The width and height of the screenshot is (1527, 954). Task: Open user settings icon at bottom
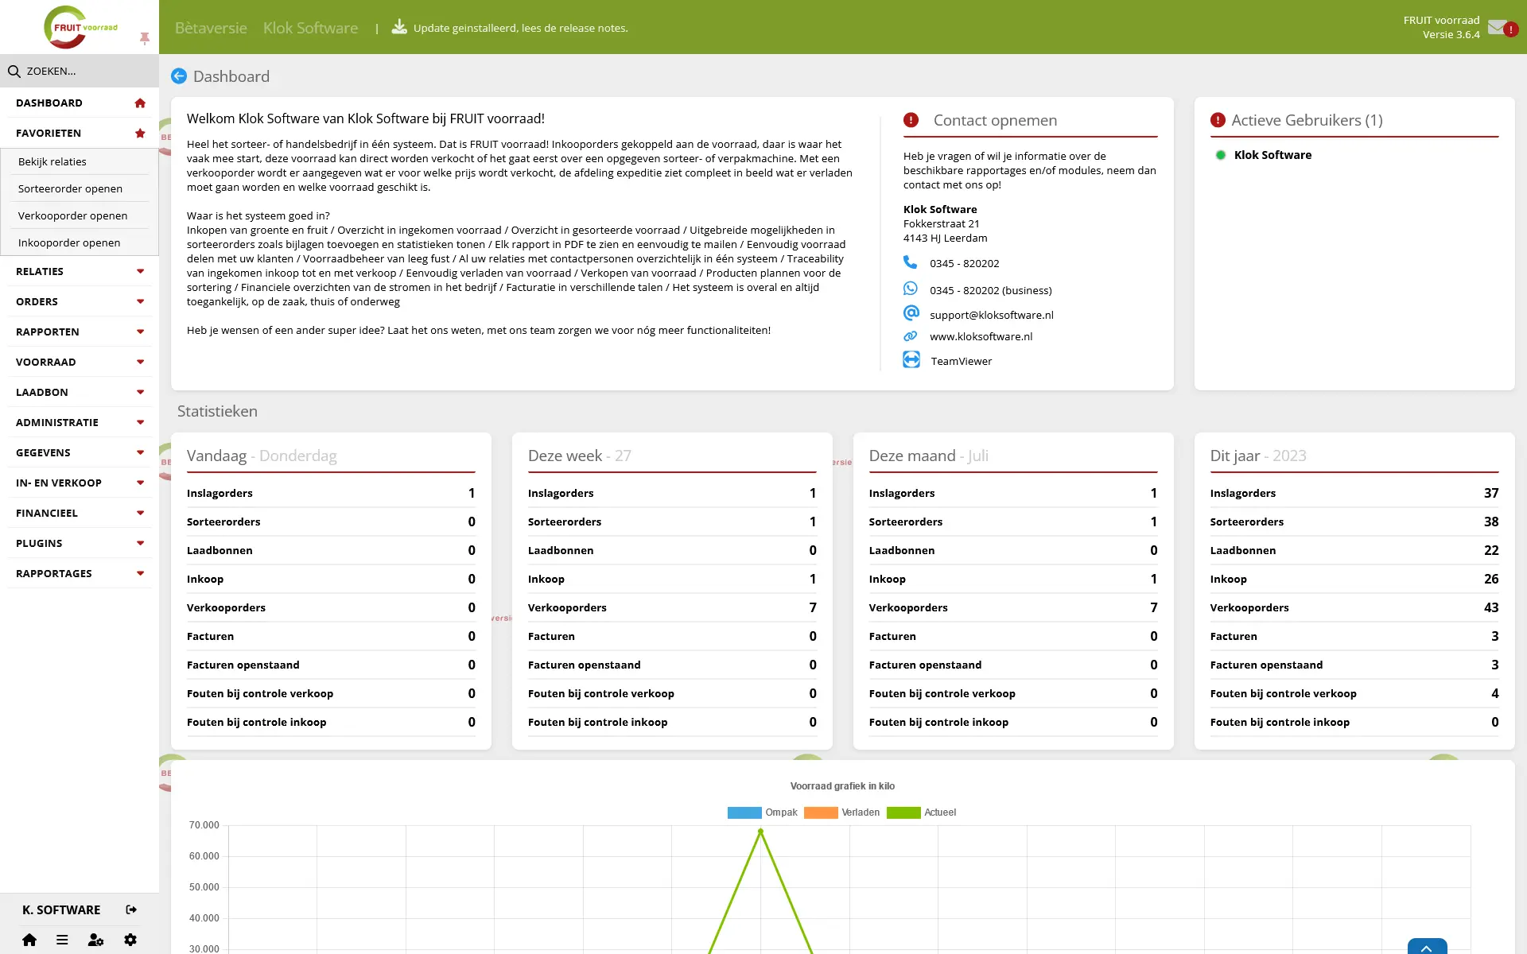click(x=96, y=940)
